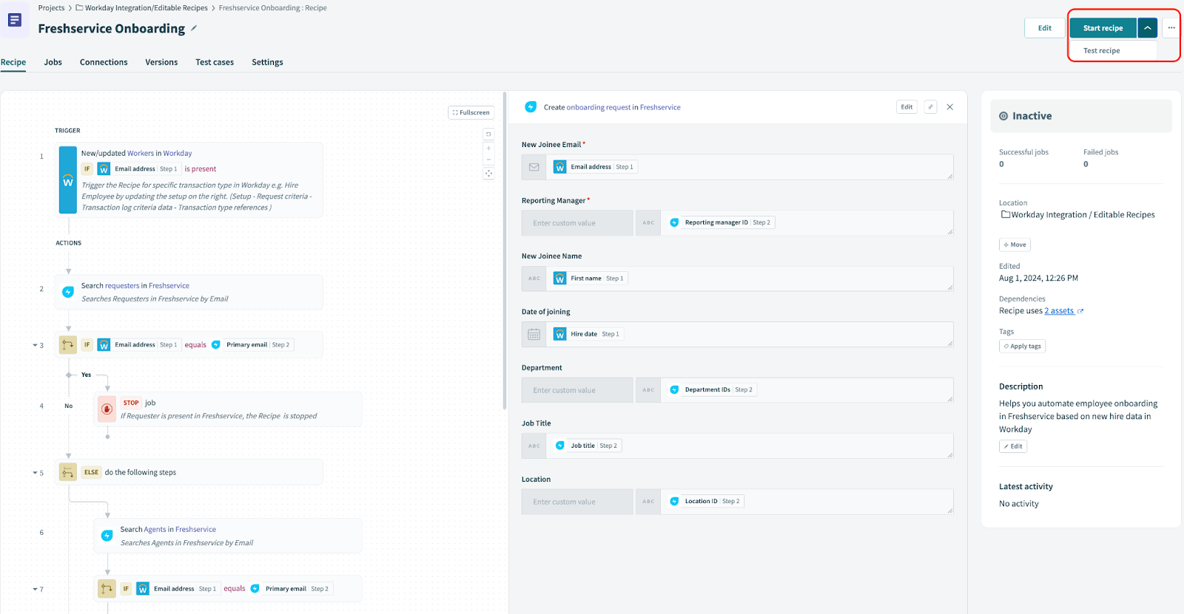Open the Test cases tab
This screenshot has height=614, width=1184.
(x=215, y=62)
